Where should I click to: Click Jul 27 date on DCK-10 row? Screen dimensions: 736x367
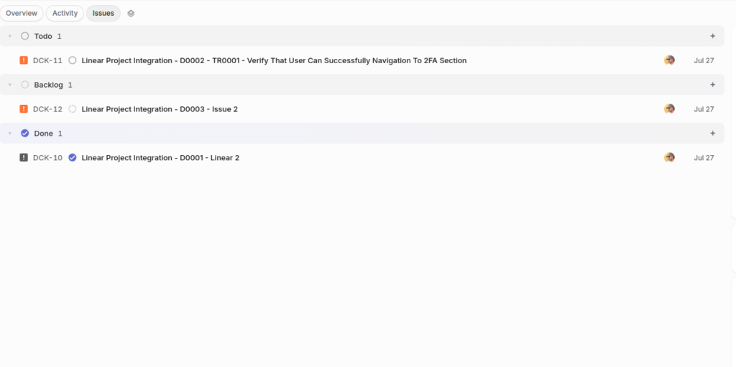[704, 158]
